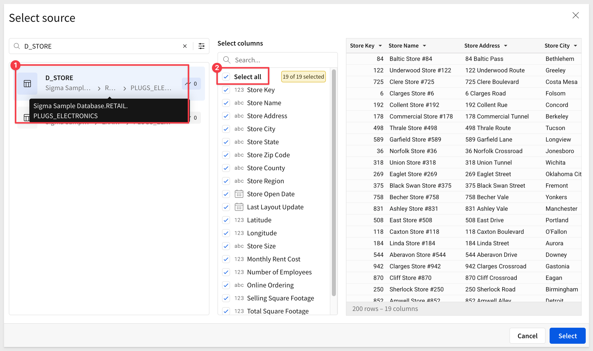Uncheck the Online Ordering column
The image size is (593, 351).
click(226, 285)
